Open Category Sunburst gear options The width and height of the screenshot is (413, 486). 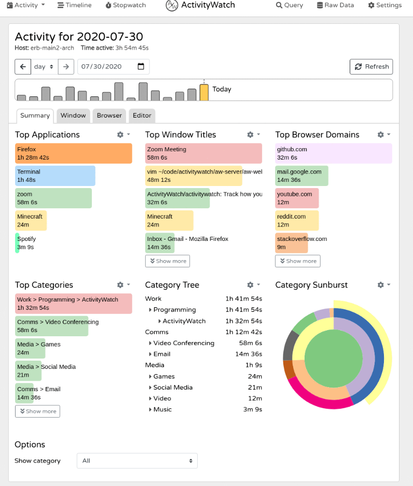pos(383,285)
